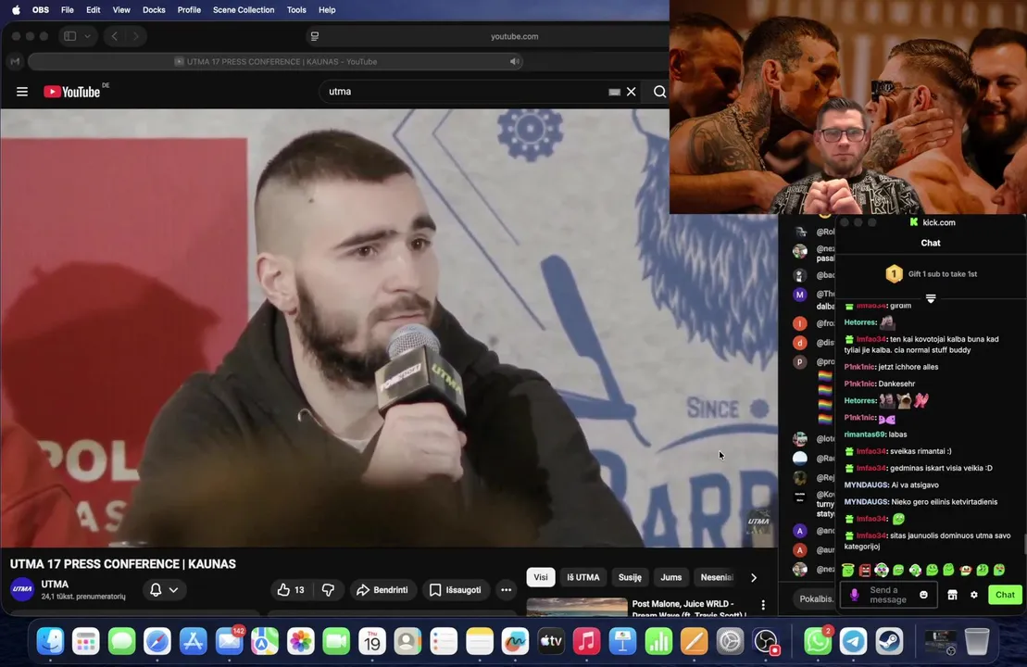Viewport: 1027px width, 667px height.
Task: Open the pinned M tab in Safari
Action: point(15,61)
